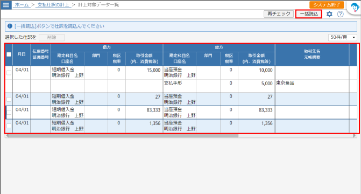Click the scrollbar right arrow

pos(355,136)
